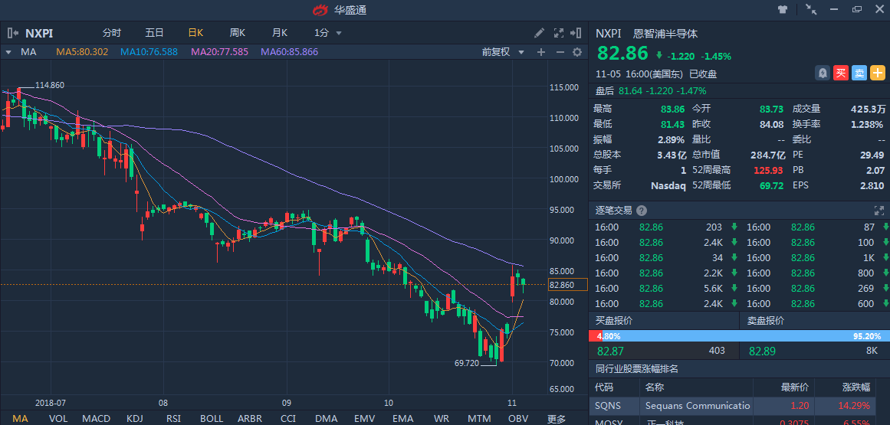Select MACD indicator tab
Image resolution: width=890 pixels, height=425 pixels.
coord(97,419)
